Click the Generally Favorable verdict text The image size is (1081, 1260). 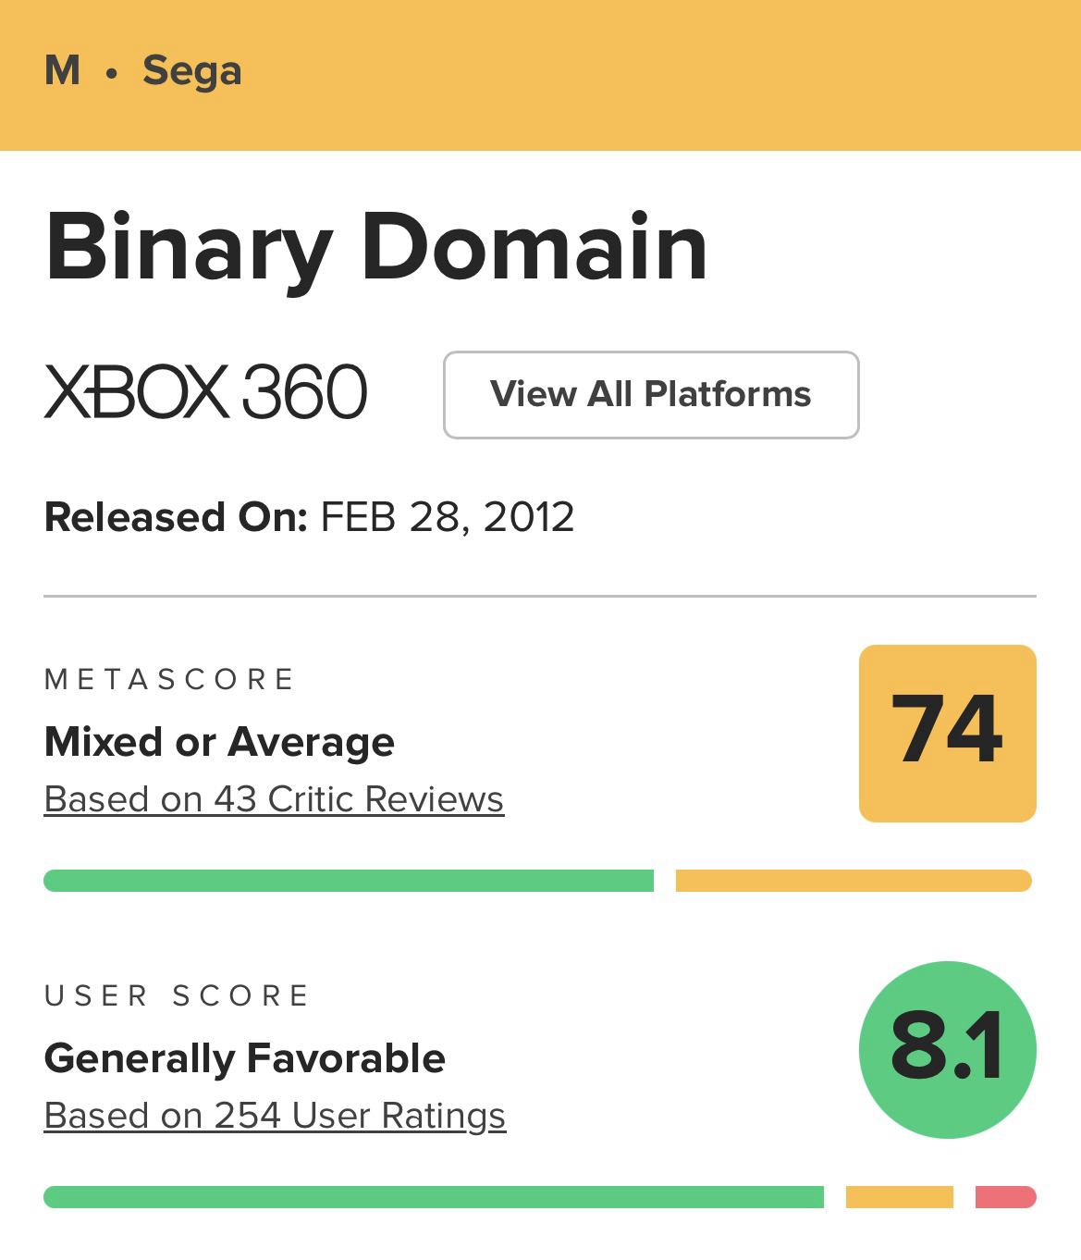pyautogui.click(x=244, y=1058)
